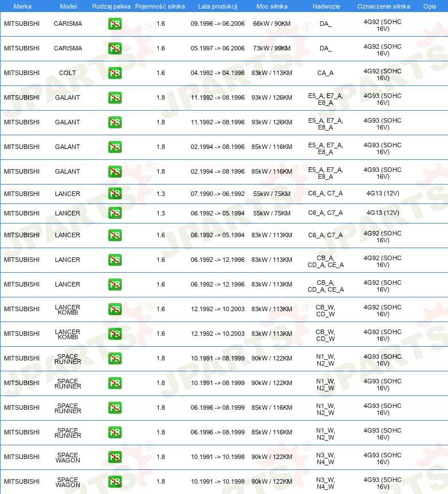Select the LANCER model cell in the 07.1990 row

point(68,194)
